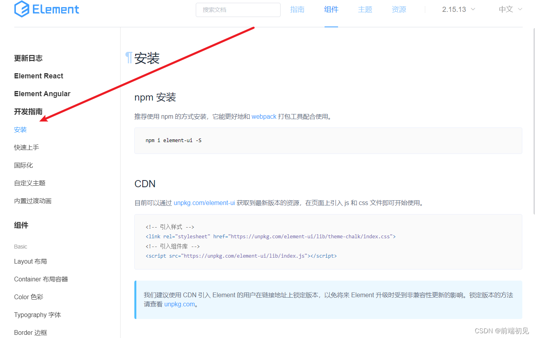Open Color 色彩 component page
Image resolution: width=535 pixels, height=338 pixels.
29,297
